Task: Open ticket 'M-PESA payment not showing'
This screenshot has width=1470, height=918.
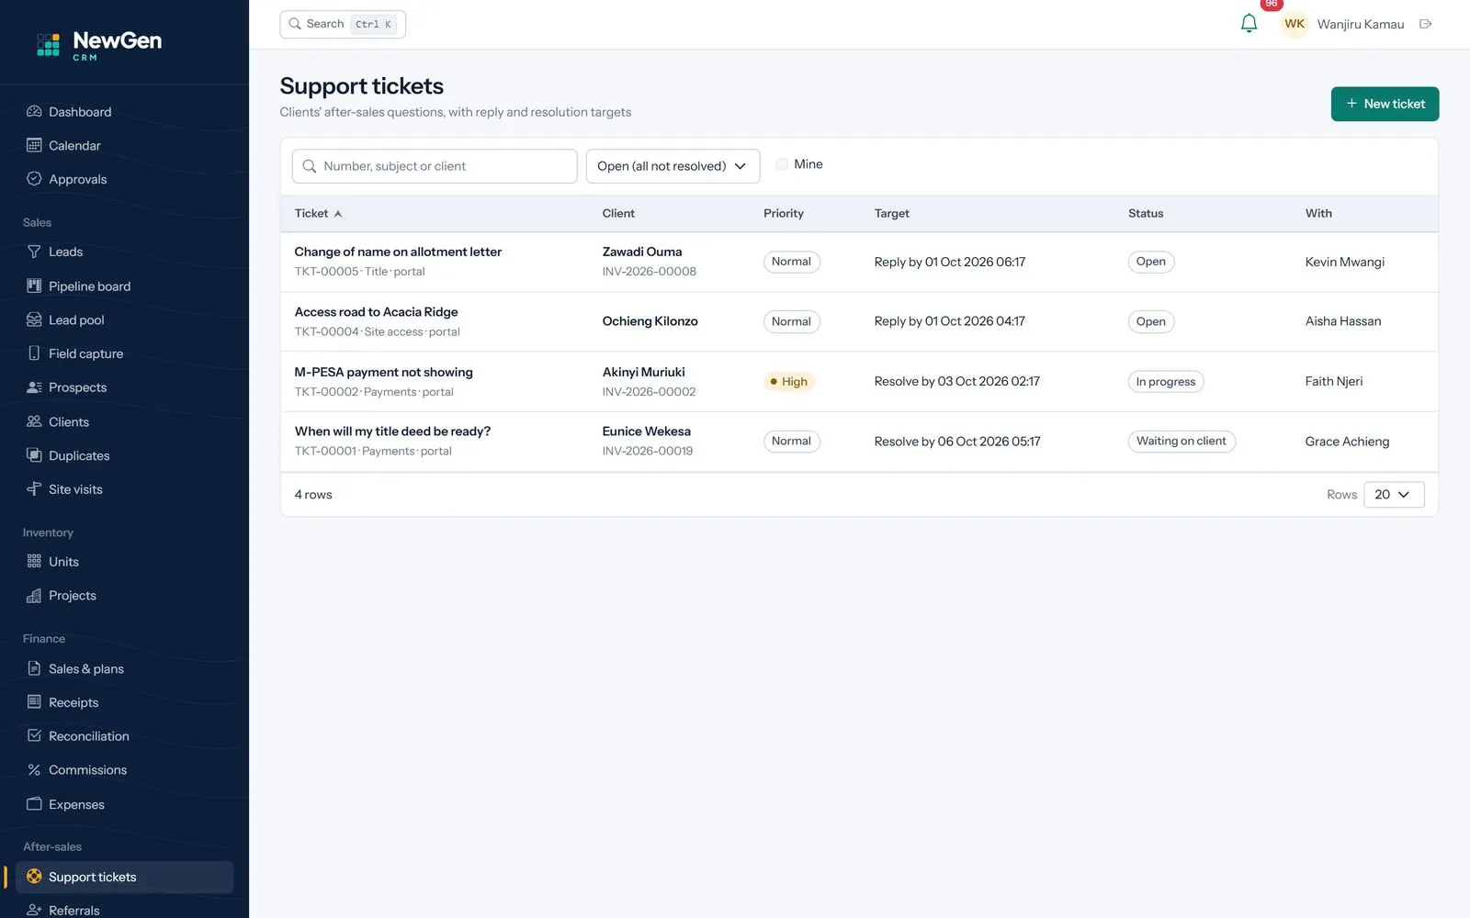Action: click(383, 372)
